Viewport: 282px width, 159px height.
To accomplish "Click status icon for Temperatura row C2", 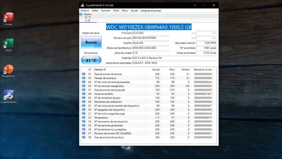I will [84, 117].
